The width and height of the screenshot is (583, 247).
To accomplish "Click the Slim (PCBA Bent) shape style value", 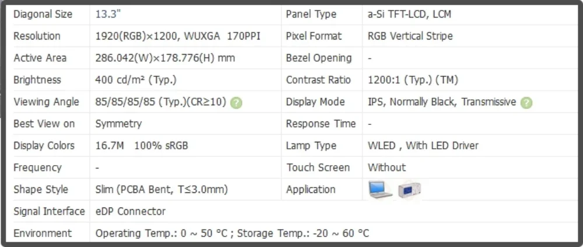I will tap(161, 189).
